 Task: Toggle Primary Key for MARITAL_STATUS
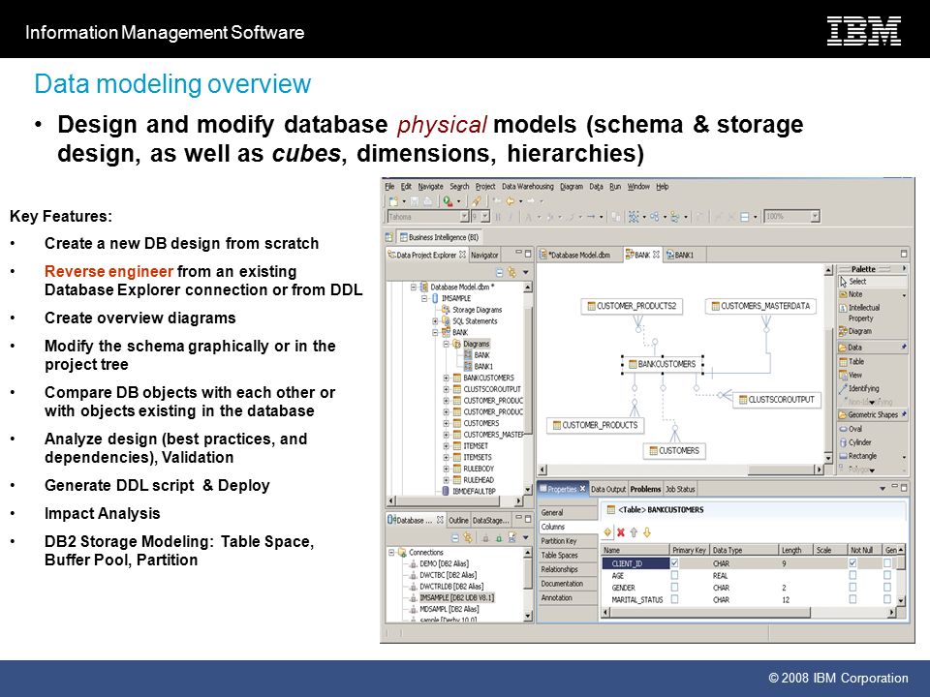point(674,599)
